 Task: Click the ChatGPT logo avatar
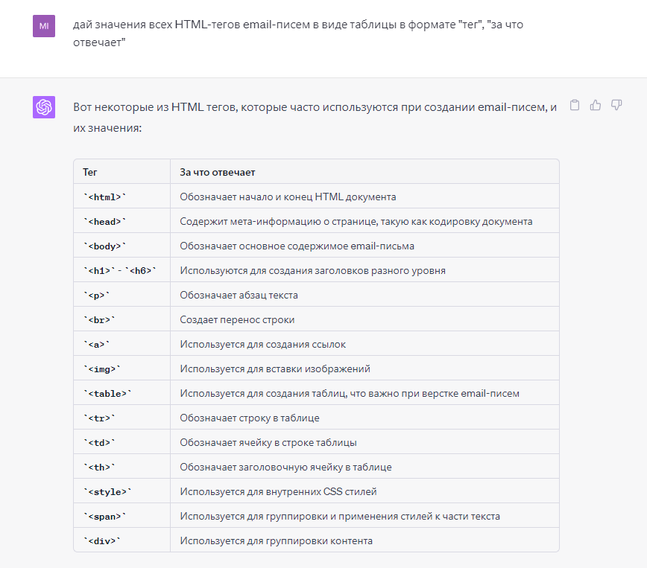(x=44, y=107)
